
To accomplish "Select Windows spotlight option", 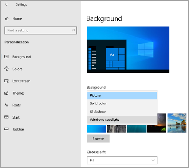I will (122, 120).
